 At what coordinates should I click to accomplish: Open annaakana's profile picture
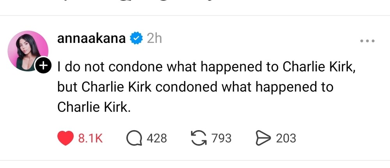point(28,51)
